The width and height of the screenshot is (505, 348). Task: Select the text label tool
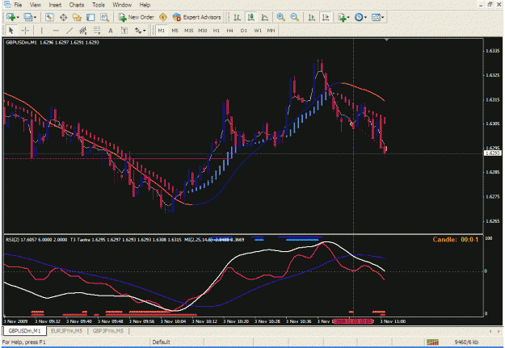124,31
